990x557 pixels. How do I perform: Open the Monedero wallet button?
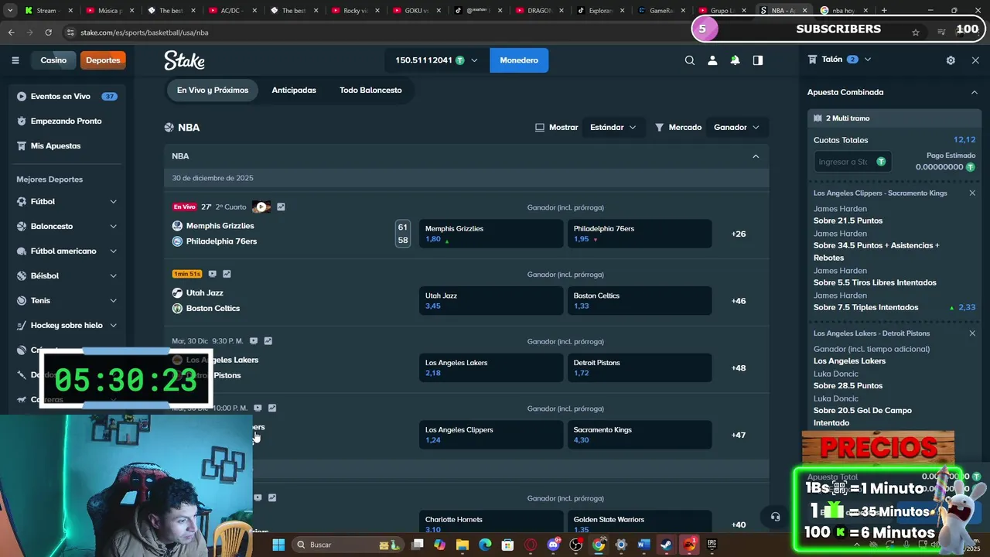(x=519, y=60)
